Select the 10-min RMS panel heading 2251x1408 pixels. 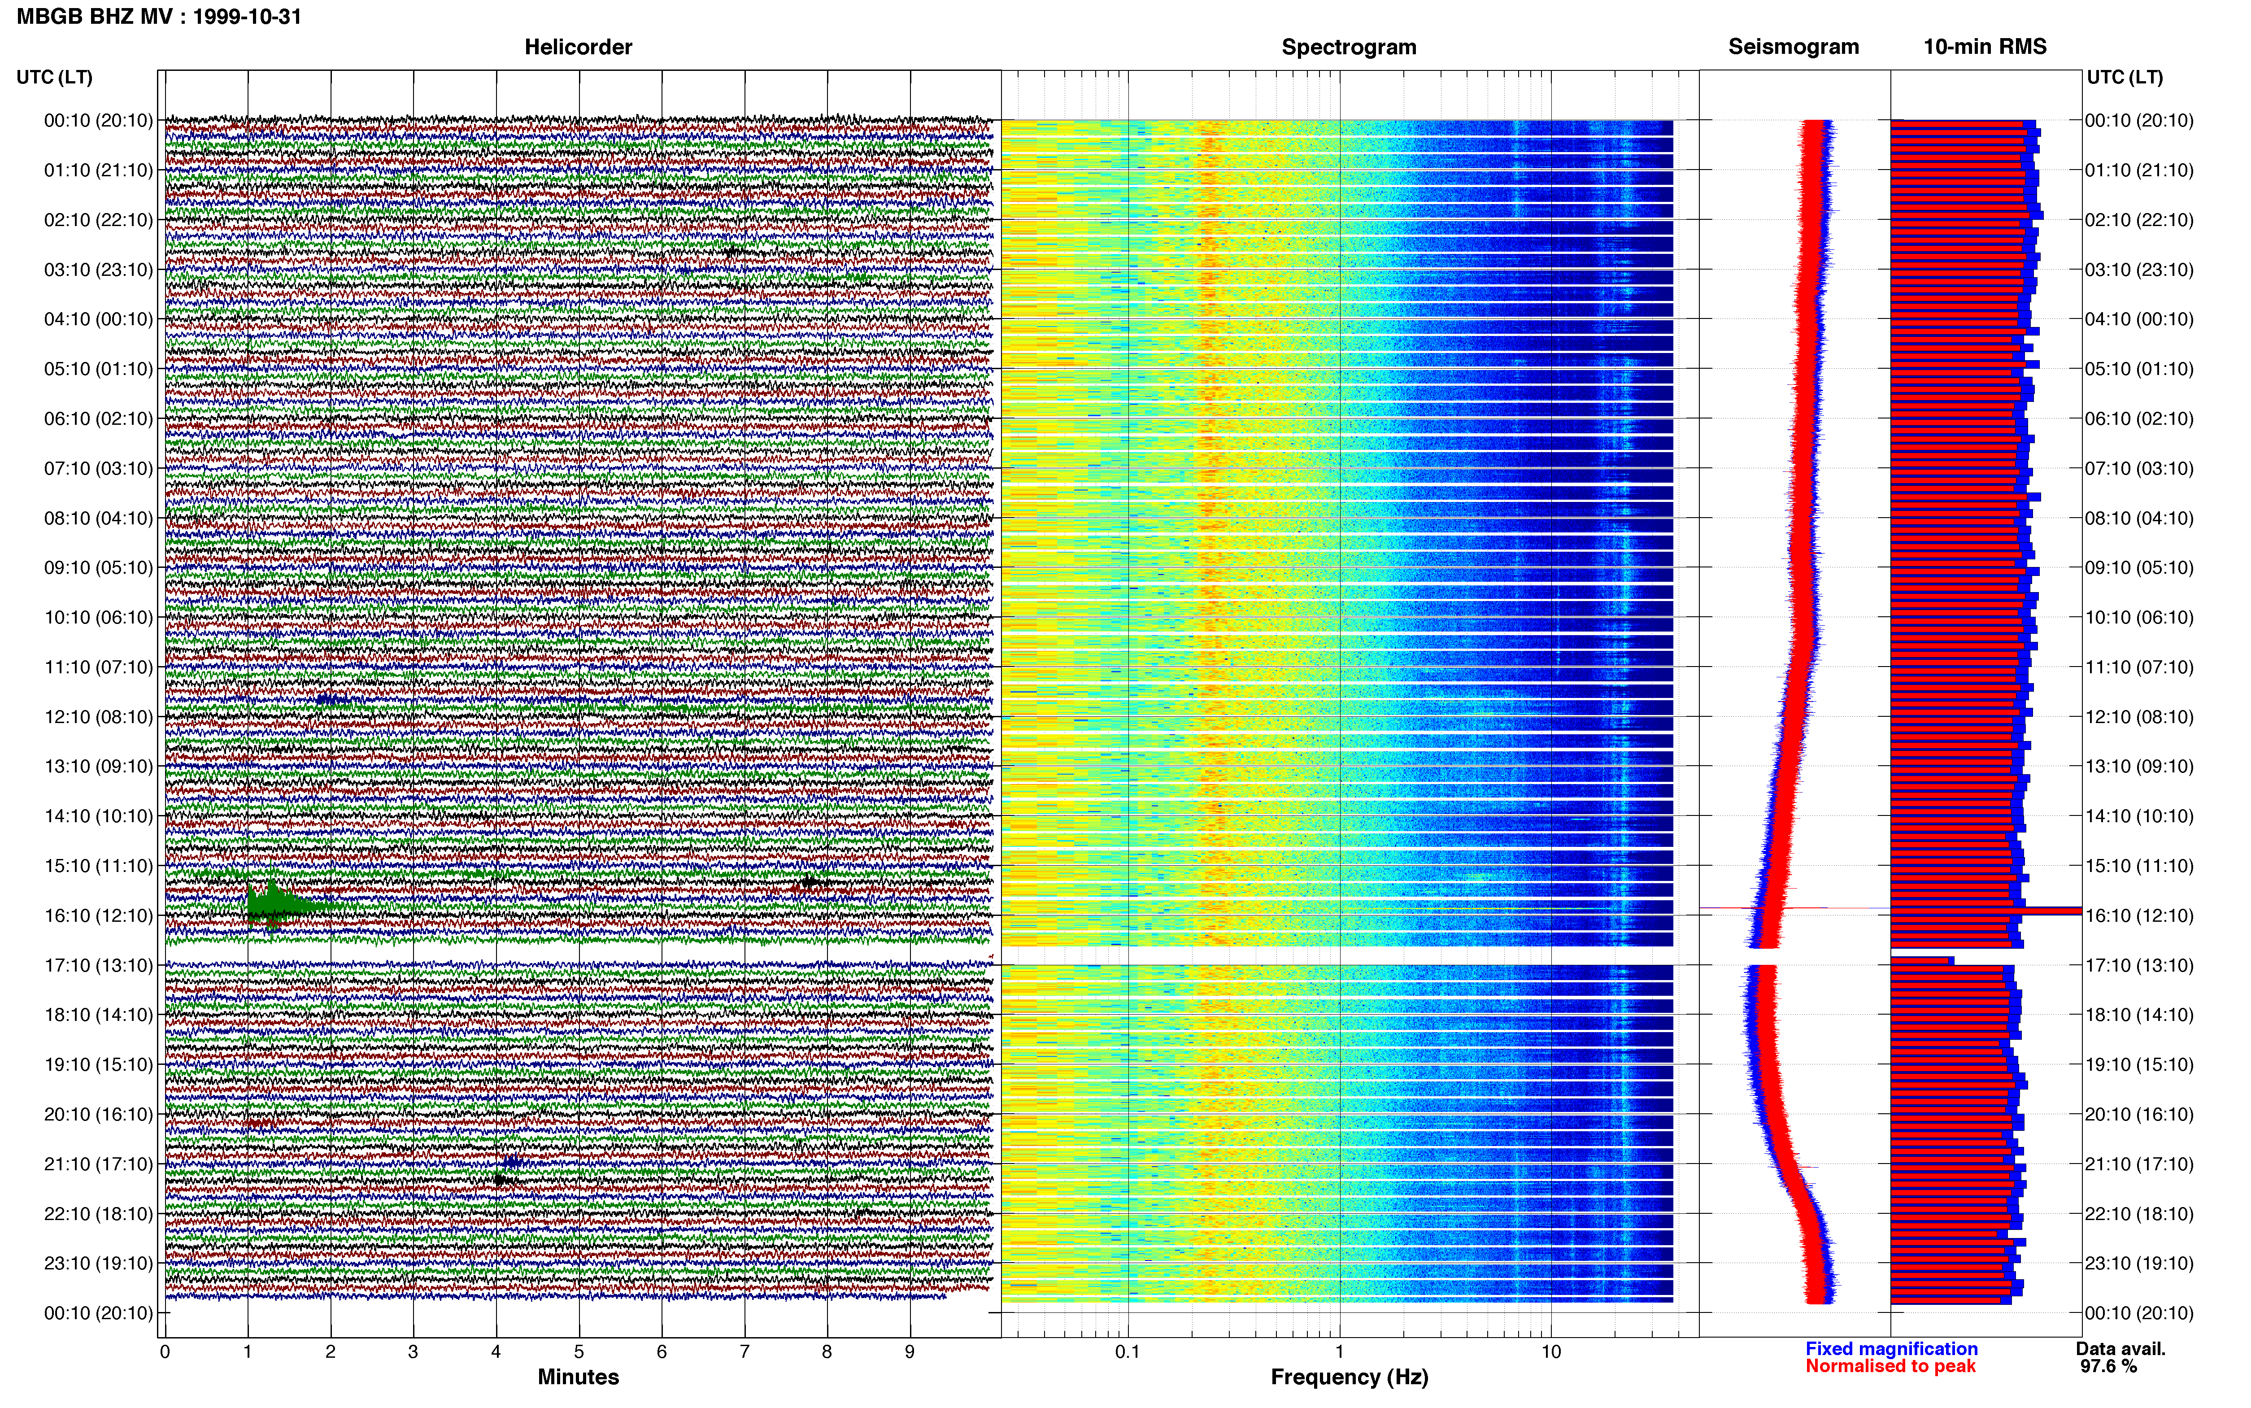coord(1985,47)
